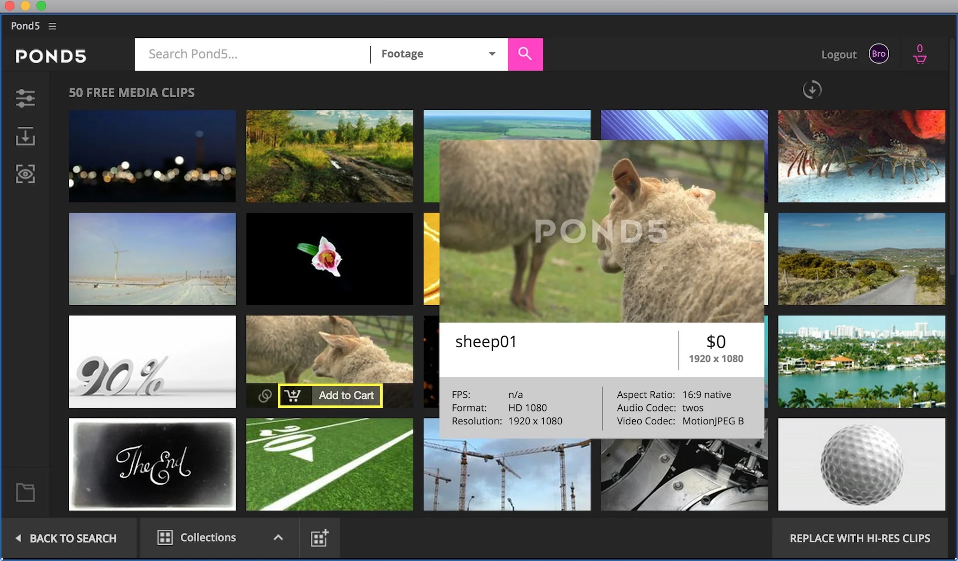Add sheep clip to cart
Screen dimensions: 958x561
pyautogui.click(x=330, y=395)
